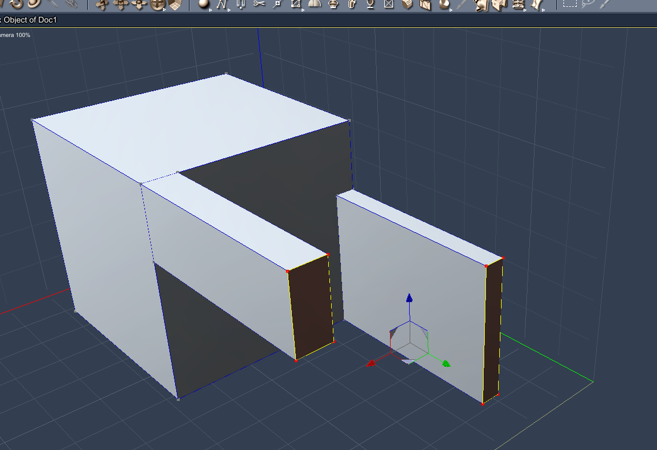
Task: Click the torus-shaped icon in toolbar
Action: (x=35, y=3)
